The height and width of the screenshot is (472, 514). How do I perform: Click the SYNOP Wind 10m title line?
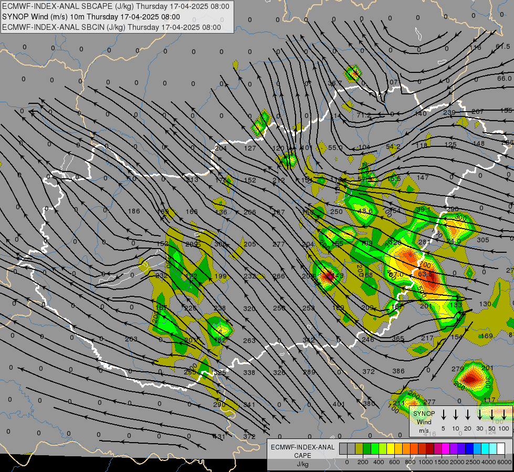[91, 17]
